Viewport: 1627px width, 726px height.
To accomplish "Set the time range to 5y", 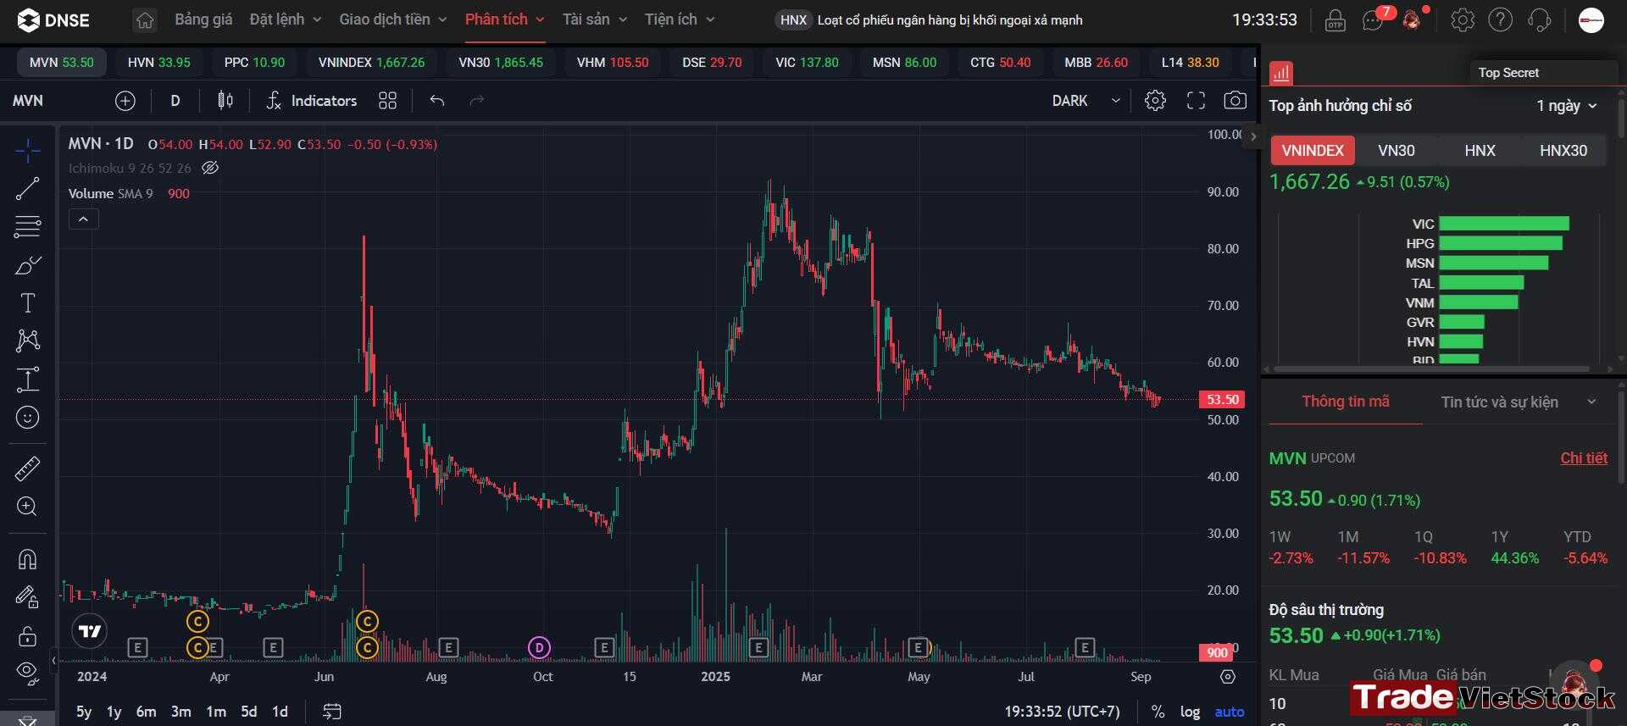I will tap(84, 712).
